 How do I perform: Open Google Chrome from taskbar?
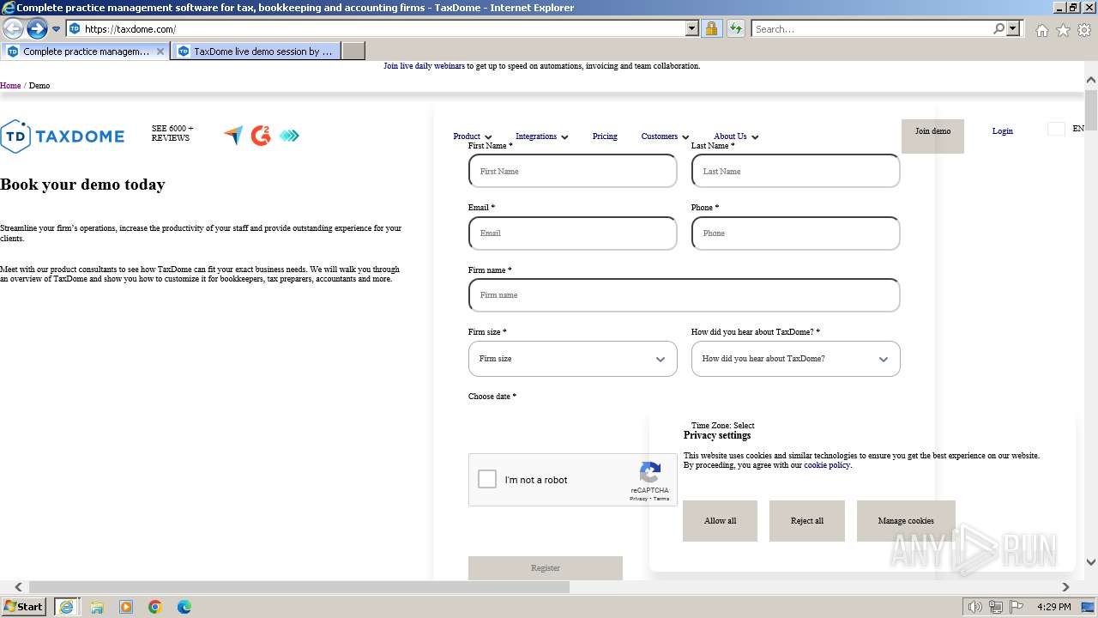click(x=155, y=607)
